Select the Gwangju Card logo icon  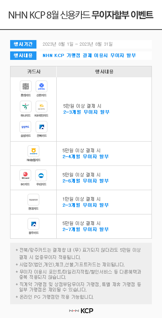coord(33,224)
